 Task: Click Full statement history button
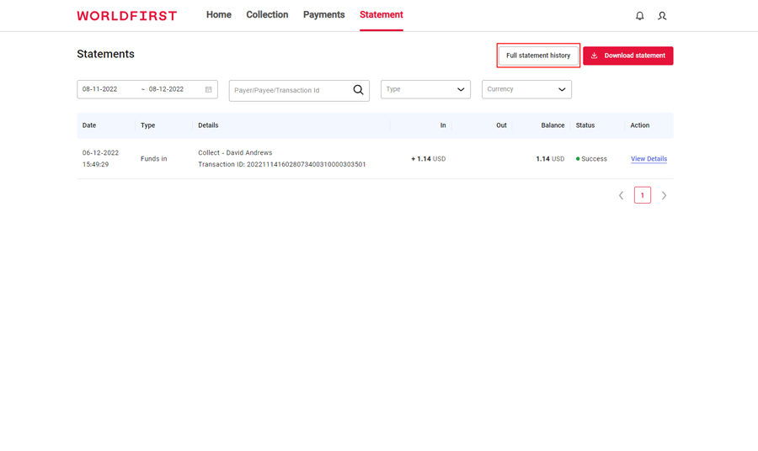click(x=538, y=56)
